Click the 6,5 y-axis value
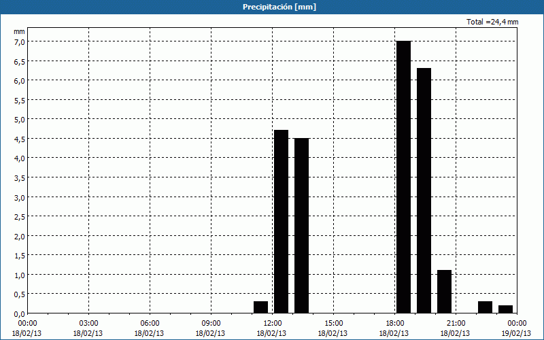Screen dimensions: 544x340 (x=20, y=61)
